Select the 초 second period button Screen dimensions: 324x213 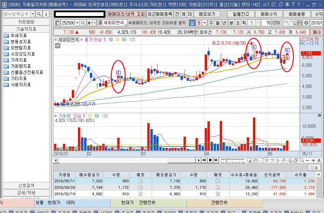pyautogui.click(x=238, y=23)
